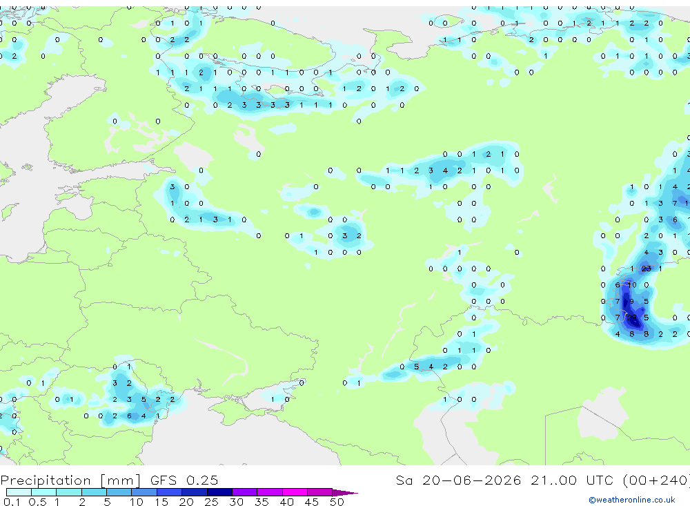Screen dimensions: 690x506
Task: Click the 40–45 mm magenta legend swatch
Action: click(x=295, y=492)
